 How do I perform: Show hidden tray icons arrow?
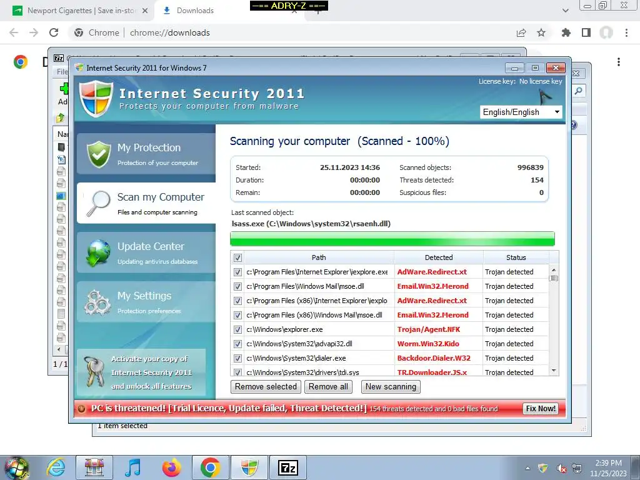[527, 469]
